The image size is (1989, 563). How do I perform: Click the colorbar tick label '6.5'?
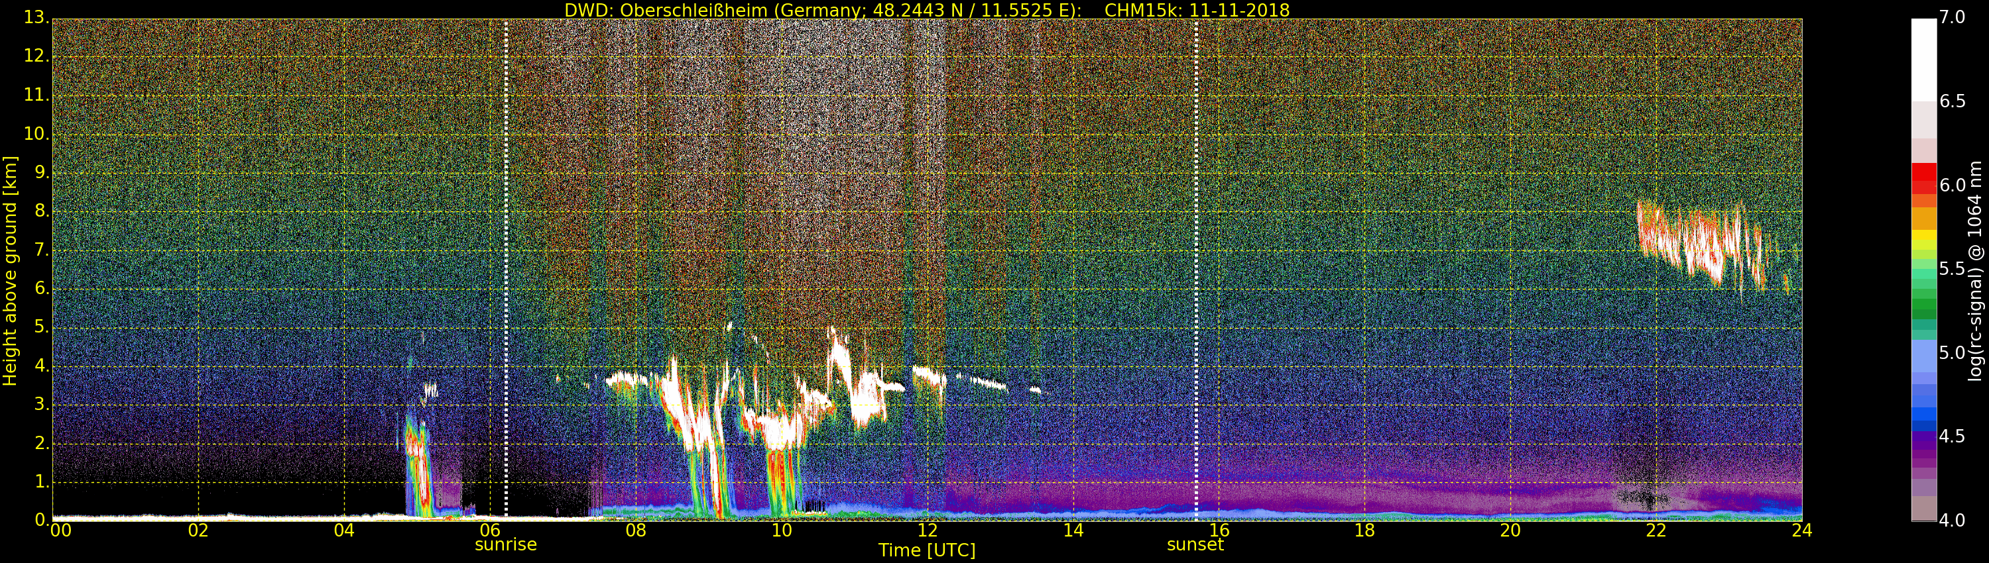1952,102
